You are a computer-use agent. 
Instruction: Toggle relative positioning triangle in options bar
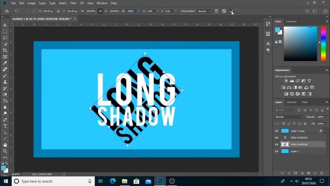click(x=58, y=11)
